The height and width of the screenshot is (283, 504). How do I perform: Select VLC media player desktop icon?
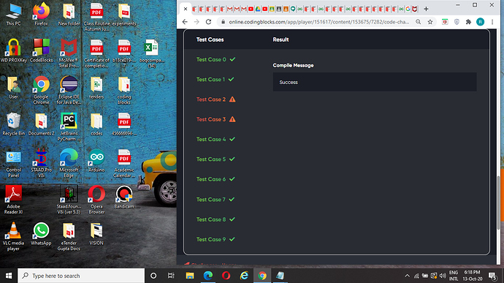tap(13, 237)
